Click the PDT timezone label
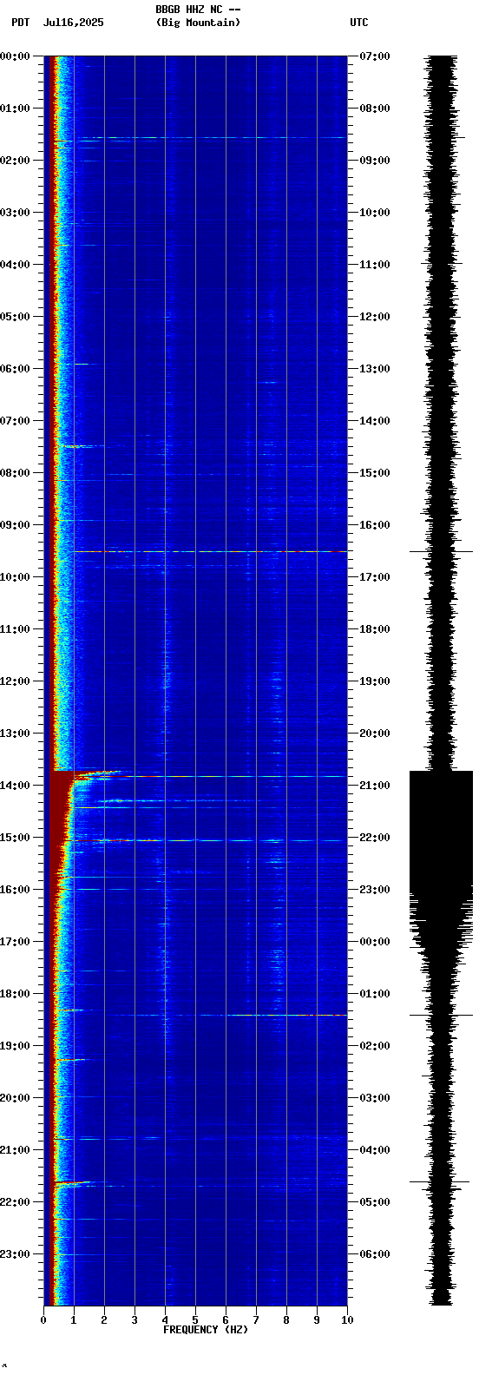The width and height of the screenshot is (479, 1375). 21,23
